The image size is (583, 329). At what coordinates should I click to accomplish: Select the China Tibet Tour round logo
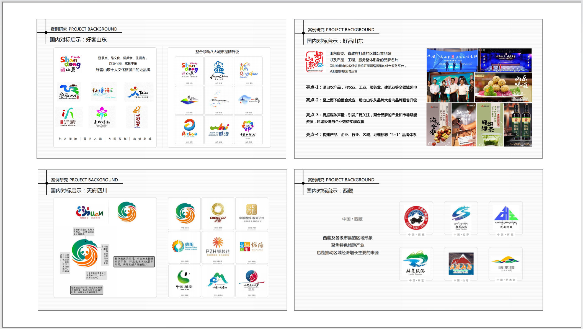pyautogui.click(x=416, y=218)
